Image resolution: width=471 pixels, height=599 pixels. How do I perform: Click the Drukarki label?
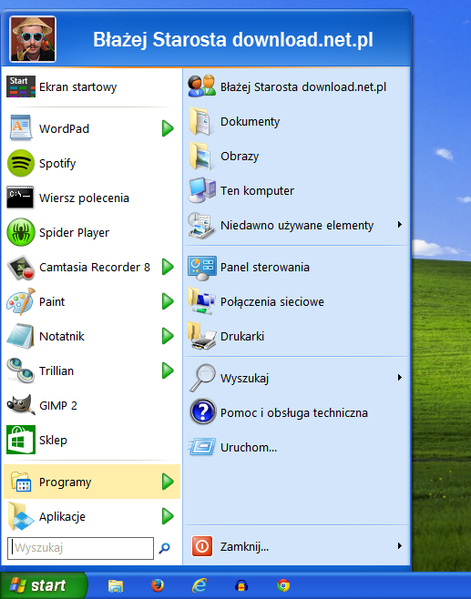click(x=242, y=336)
